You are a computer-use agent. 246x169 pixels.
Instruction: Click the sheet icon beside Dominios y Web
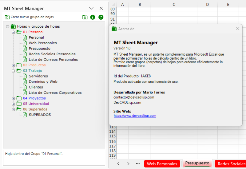25,81
